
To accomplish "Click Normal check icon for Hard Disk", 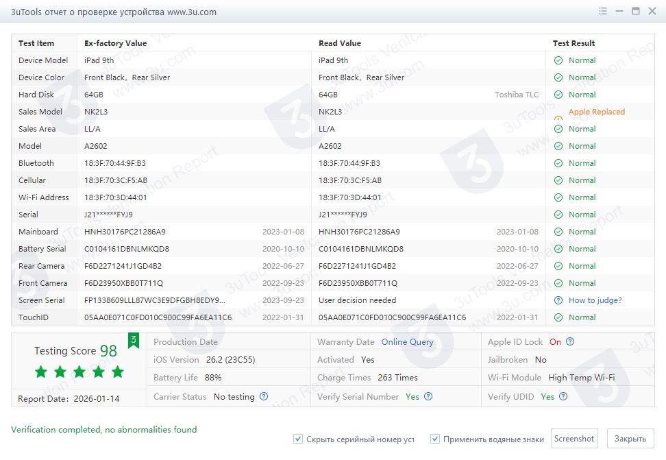I will click(x=558, y=95).
